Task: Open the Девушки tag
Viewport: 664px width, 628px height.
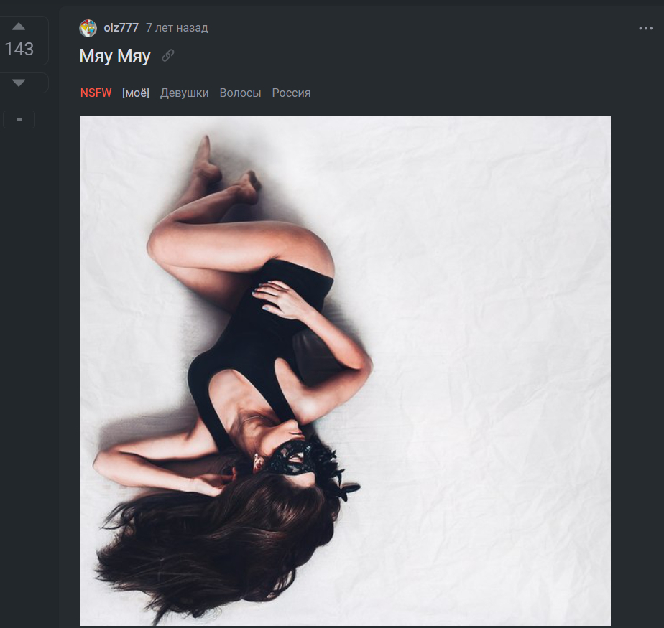Action: (x=185, y=93)
